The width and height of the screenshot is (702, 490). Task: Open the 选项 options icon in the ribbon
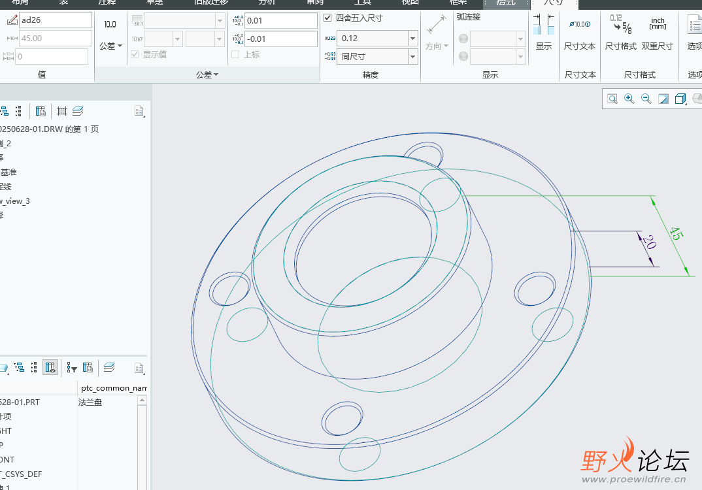point(695,24)
